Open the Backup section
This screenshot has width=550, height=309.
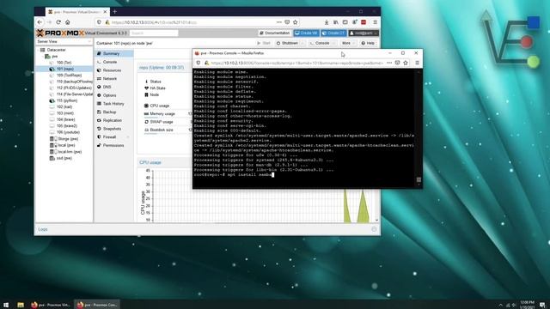113,112
